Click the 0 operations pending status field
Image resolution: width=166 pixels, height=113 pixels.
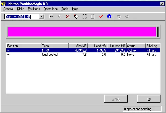point(142,109)
